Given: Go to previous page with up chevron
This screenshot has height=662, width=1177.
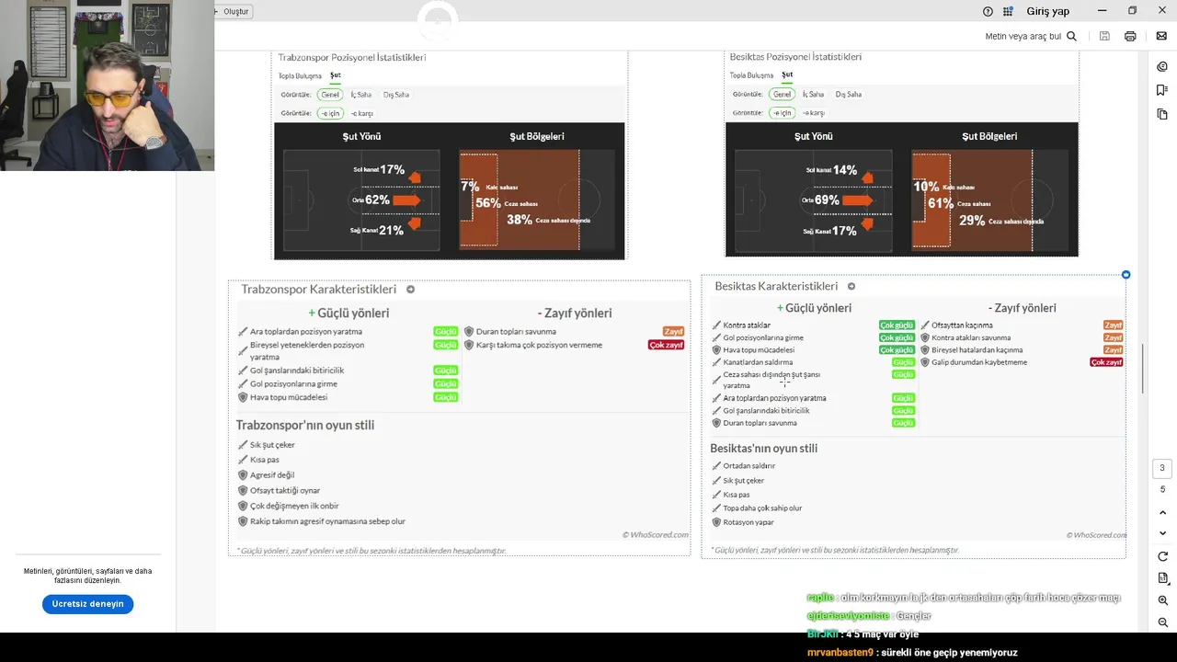Looking at the screenshot, I should tap(1162, 512).
